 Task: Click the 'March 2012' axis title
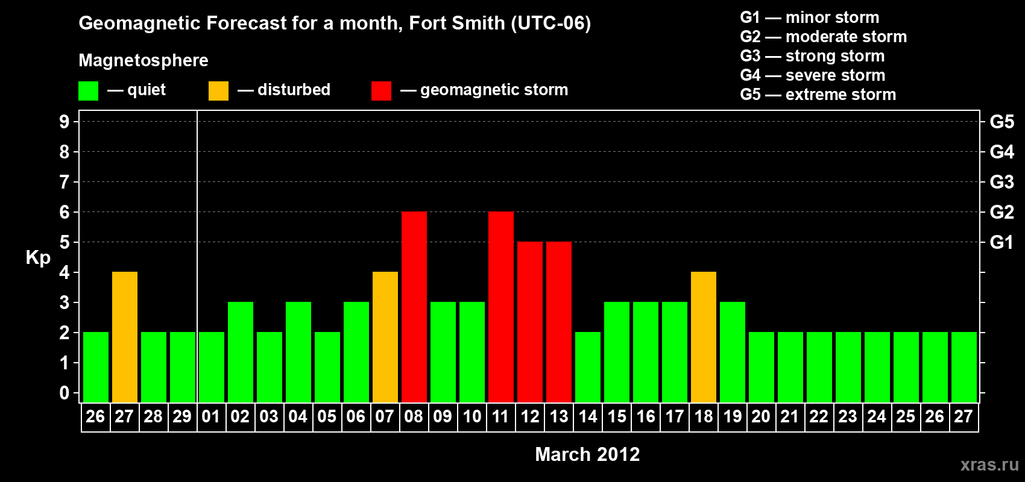pos(587,454)
